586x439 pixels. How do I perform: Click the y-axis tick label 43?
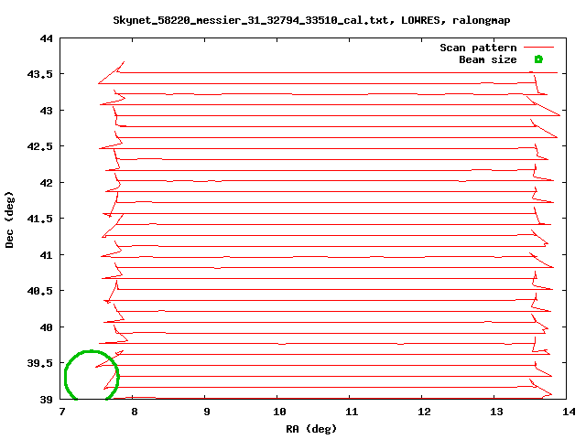coord(47,111)
